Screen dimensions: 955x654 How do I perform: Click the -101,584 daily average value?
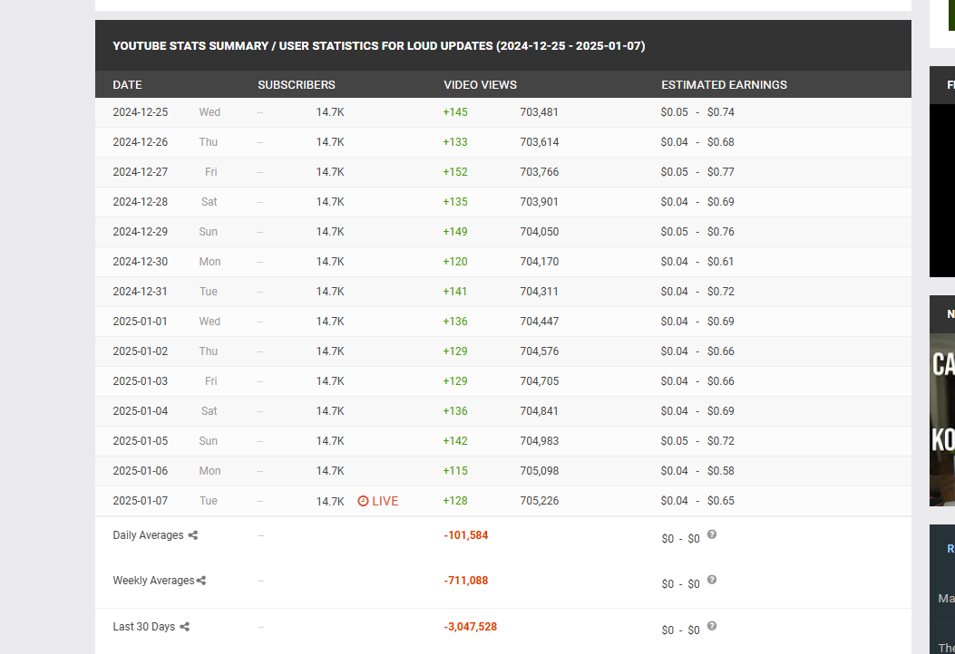(x=466, y=534)
